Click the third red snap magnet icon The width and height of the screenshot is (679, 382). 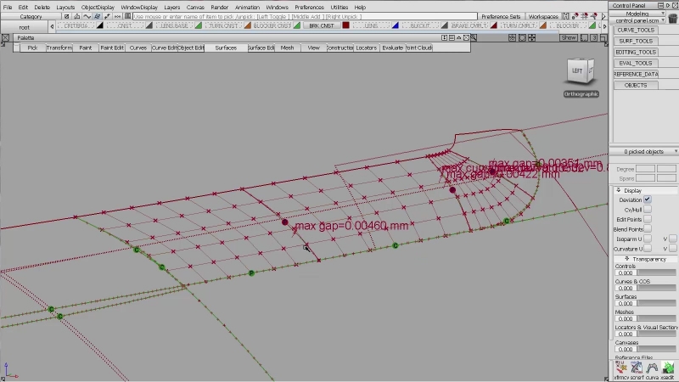pos(593,16)
